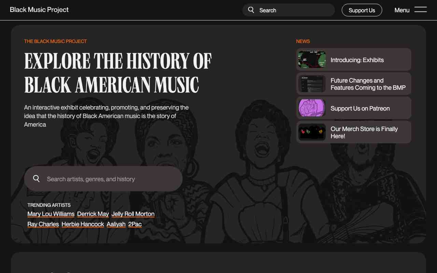The width and height of the screenshot is (437, 273).
Task: Click the purple Patreon card thumbnail
Action: (312, 108)
